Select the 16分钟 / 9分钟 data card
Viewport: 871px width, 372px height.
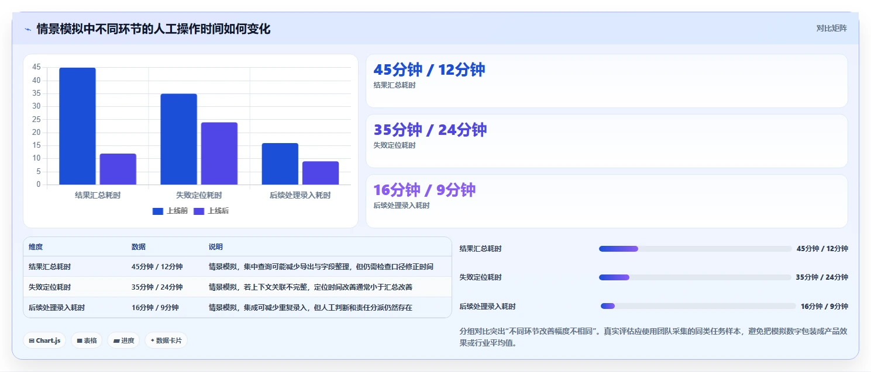click(607, 201)
